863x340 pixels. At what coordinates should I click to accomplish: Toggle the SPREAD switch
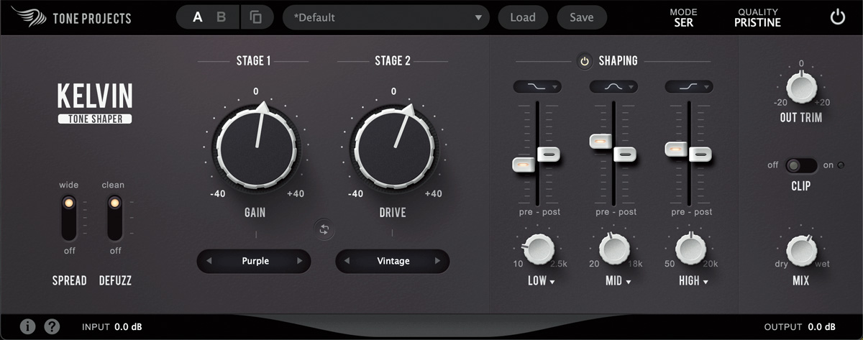pyautogui.click(x=69, y=218)
